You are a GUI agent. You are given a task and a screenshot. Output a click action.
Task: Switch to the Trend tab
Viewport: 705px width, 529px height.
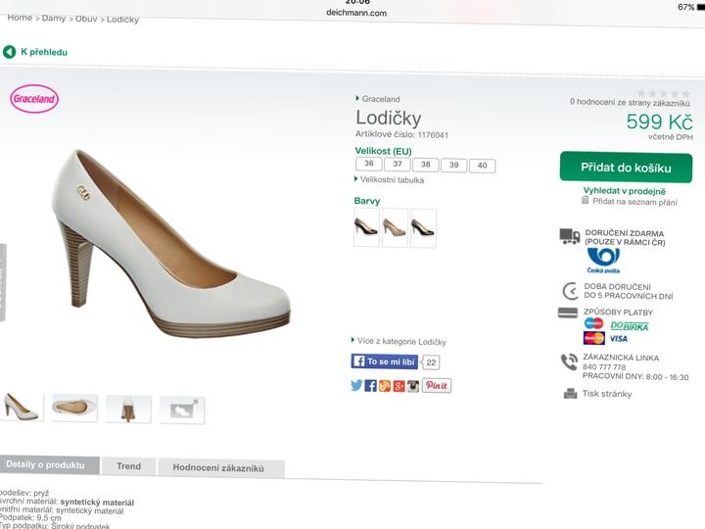tap(128, 466)
